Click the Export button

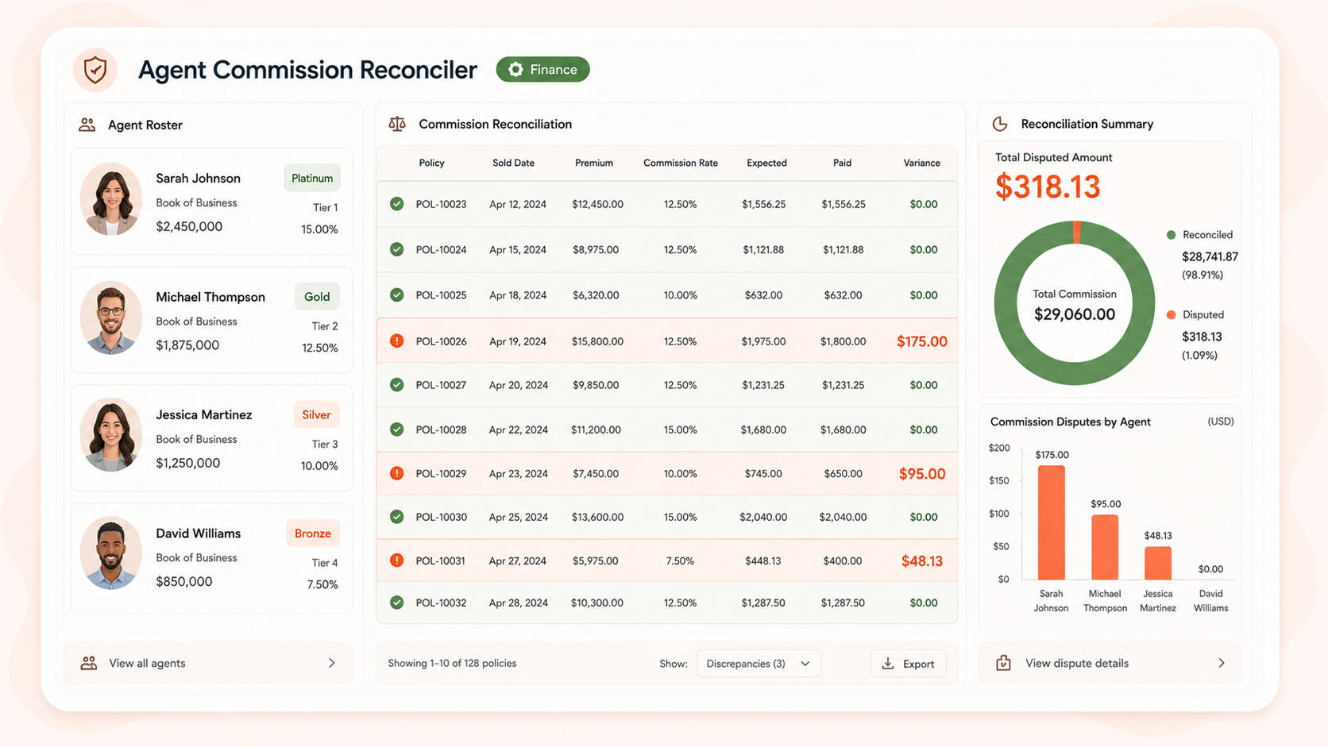pos(909,664)
